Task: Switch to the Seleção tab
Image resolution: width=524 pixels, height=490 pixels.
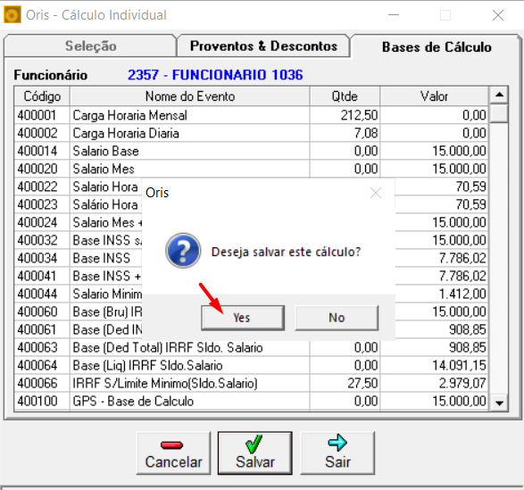Action: (90, 46)
